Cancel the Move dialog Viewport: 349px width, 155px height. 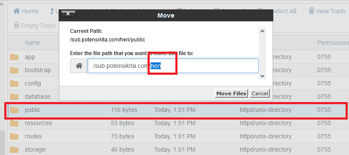[260, 94]
